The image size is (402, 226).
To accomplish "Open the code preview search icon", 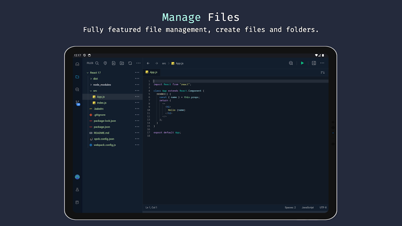I will [x=291, y=63].
